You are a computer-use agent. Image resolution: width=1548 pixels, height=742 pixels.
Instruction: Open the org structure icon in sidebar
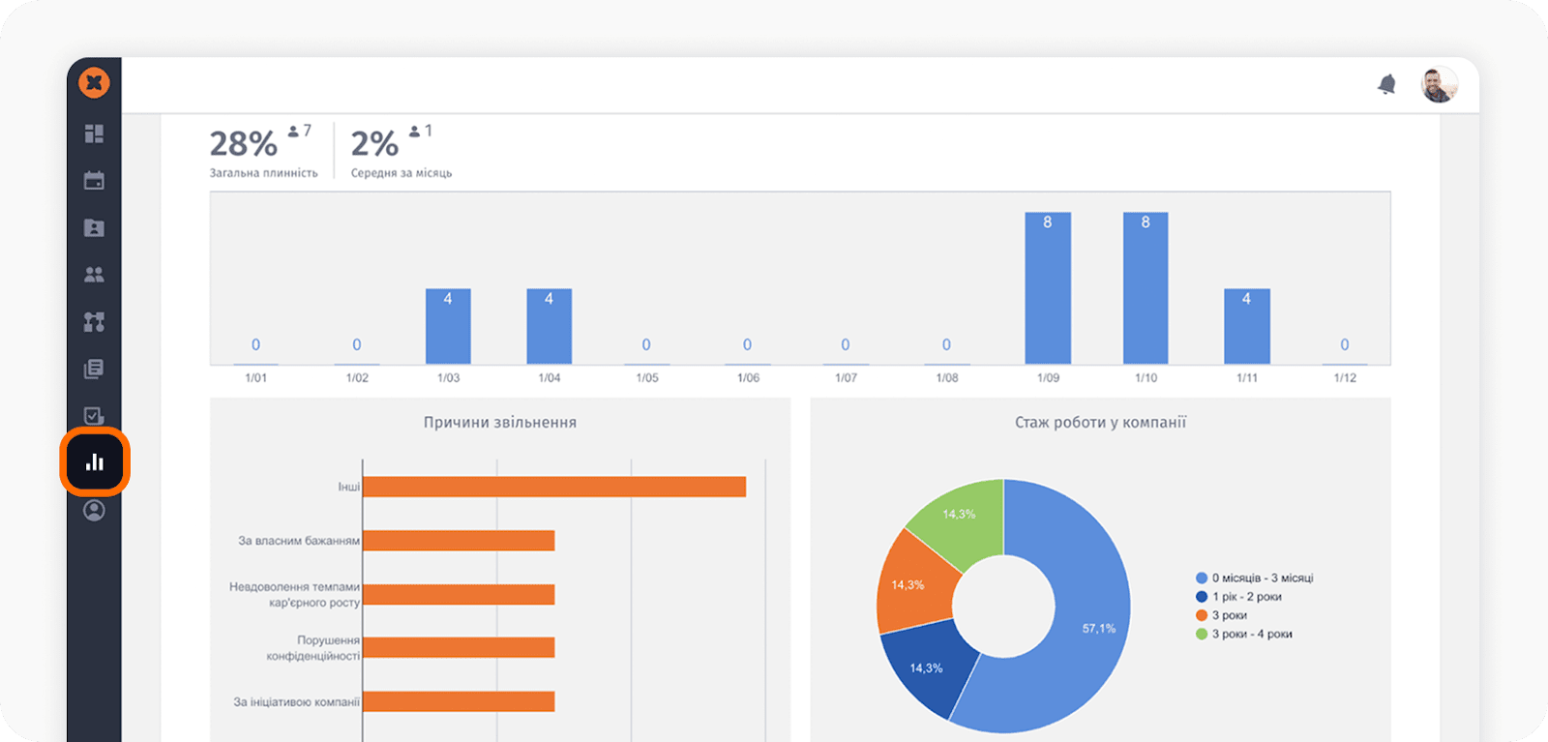tap(94, 322)
